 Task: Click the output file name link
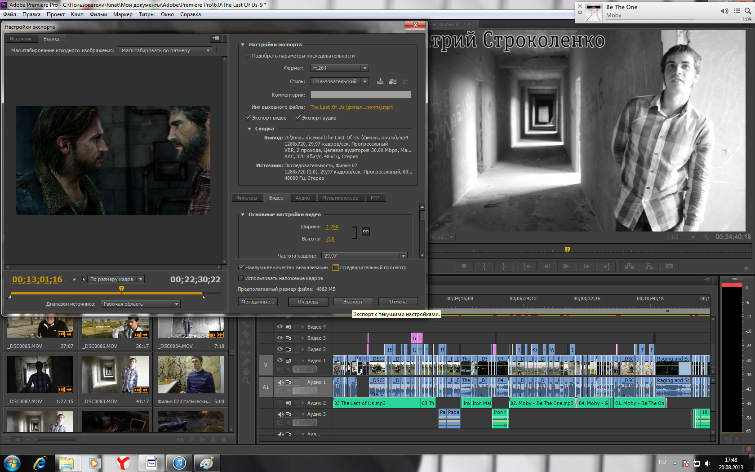coord(351,107)
